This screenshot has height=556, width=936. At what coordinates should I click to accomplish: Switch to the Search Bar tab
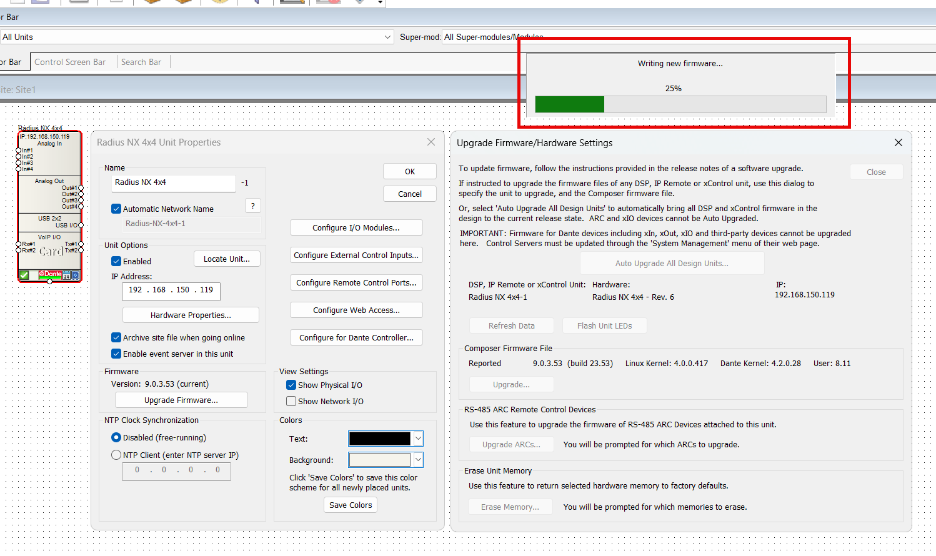141,62
